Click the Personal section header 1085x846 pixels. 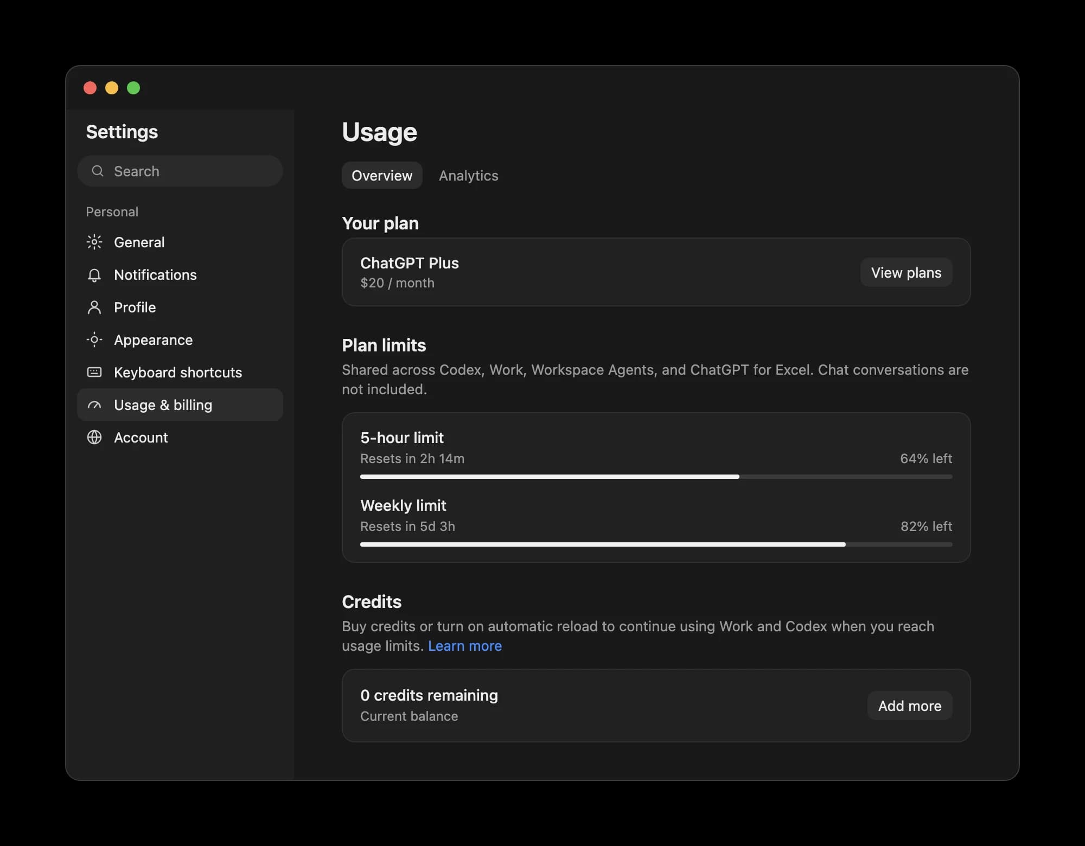coord(112,212)
